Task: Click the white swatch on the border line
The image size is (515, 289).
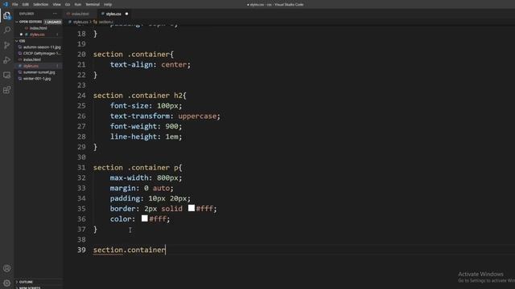Action: pyautogui.click(x=192, y=208)
